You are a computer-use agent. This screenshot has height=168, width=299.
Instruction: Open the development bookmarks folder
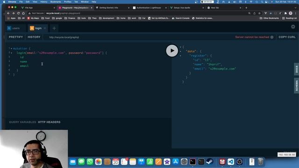(107, 18)
